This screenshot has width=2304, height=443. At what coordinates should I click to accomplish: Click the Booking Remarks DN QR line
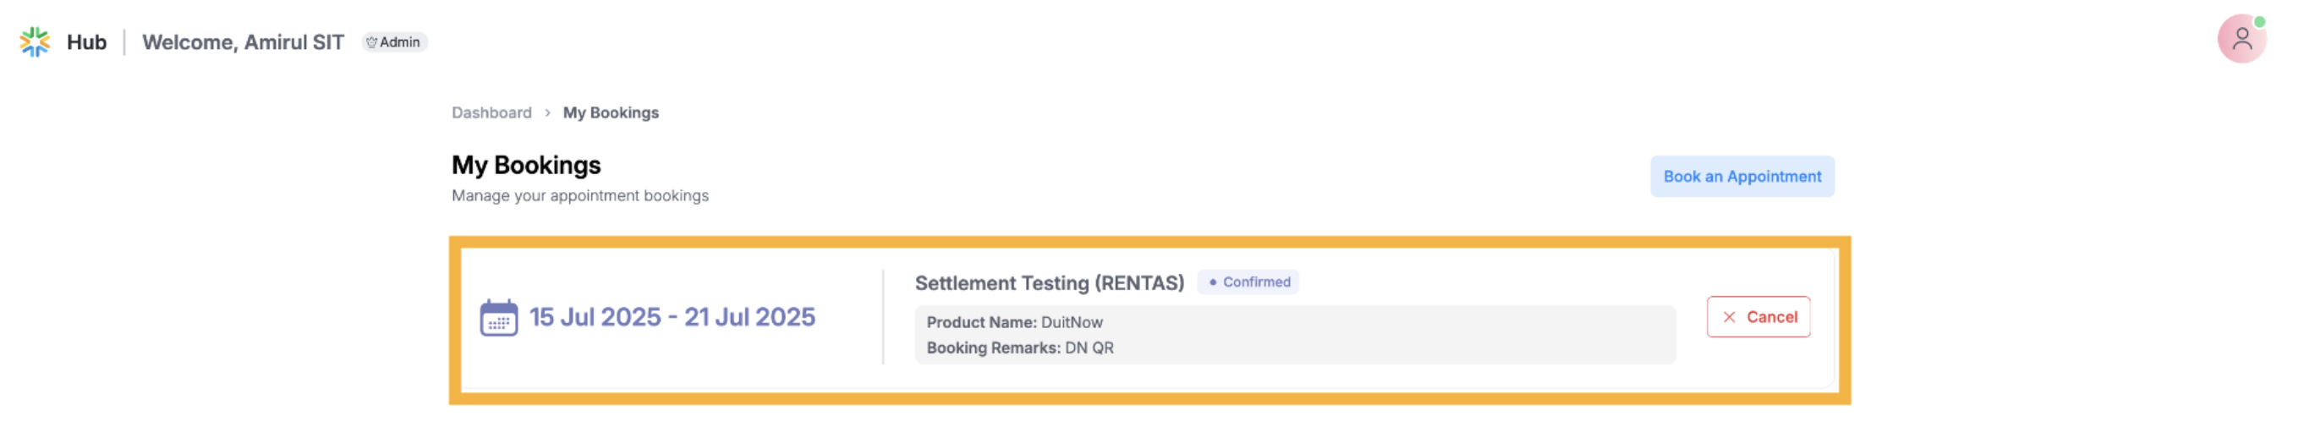click(x=1019, y=348)
